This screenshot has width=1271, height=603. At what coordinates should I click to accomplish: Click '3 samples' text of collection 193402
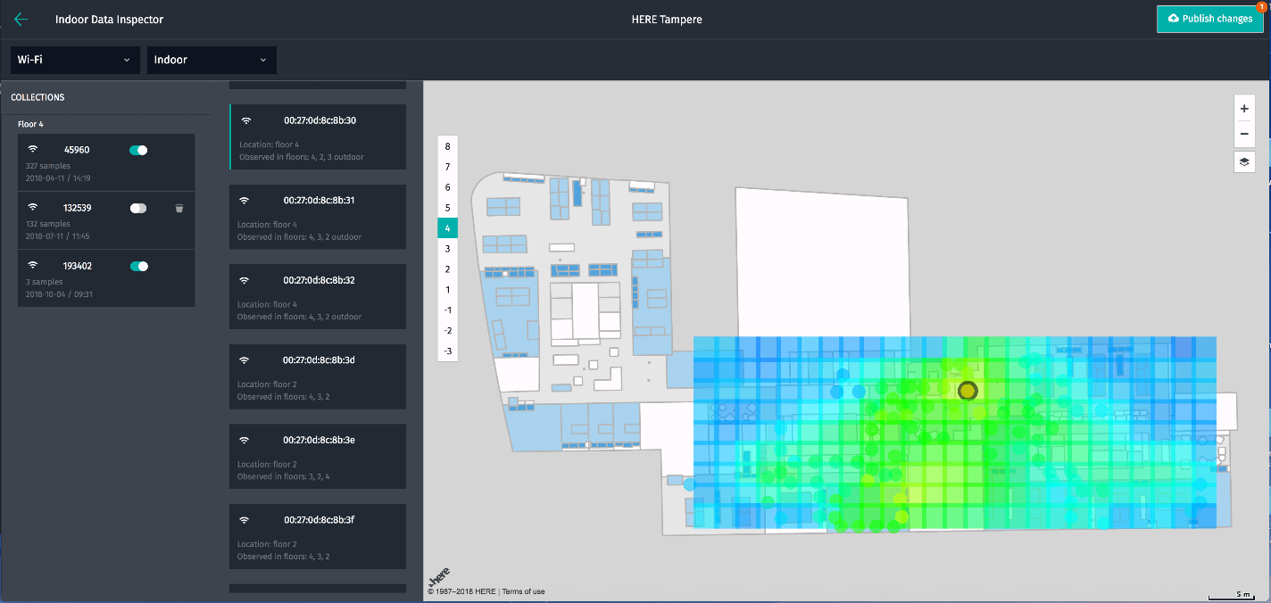tap(44, 282)
